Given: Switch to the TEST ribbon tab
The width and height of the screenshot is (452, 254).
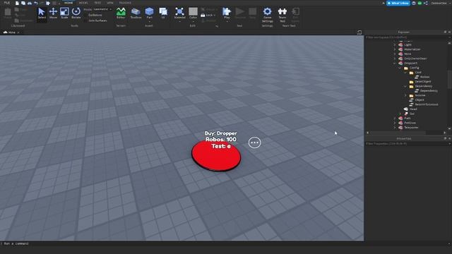Looking at the screenshot, I should pos(97,3).
